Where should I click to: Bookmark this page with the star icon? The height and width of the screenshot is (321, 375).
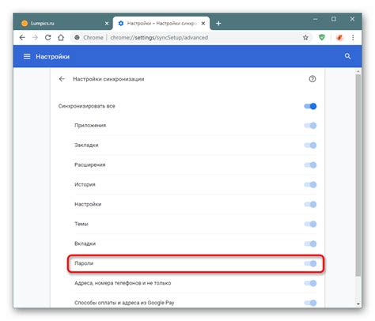point(305,37)
